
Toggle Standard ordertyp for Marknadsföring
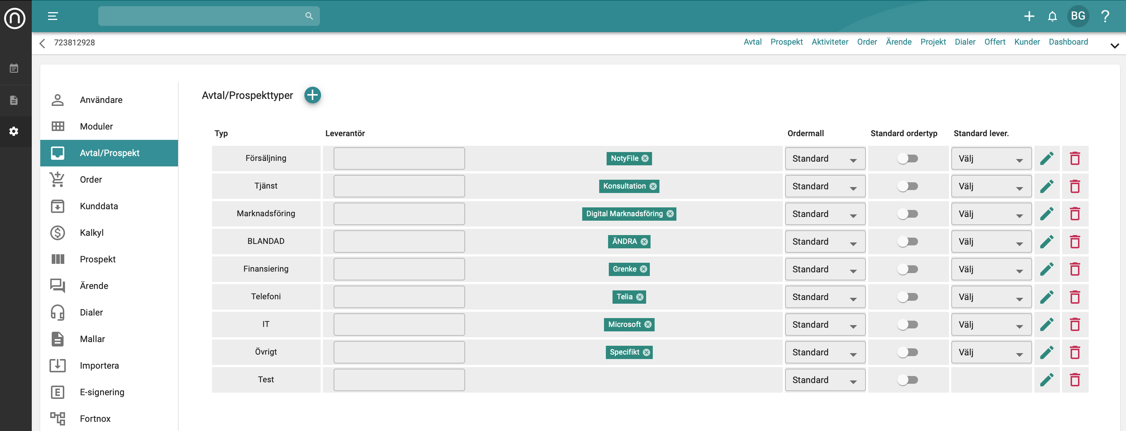pyautogui.click(x=907, y=214)
